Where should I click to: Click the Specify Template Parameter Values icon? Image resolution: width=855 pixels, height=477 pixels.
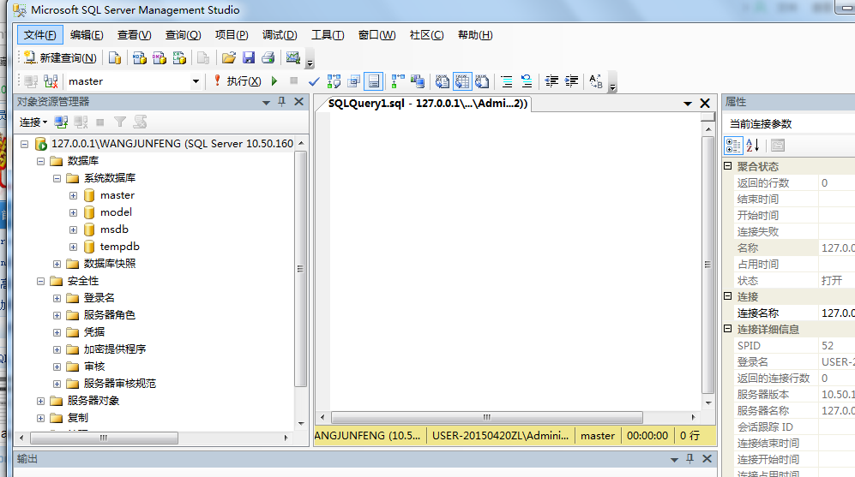tap(596, 81)
